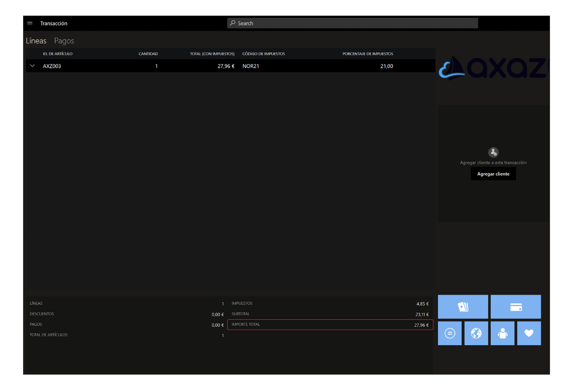Click into the Search field
Image resolution: width=569 pixels, height=386 pixels.
click(x=352, y=23)
